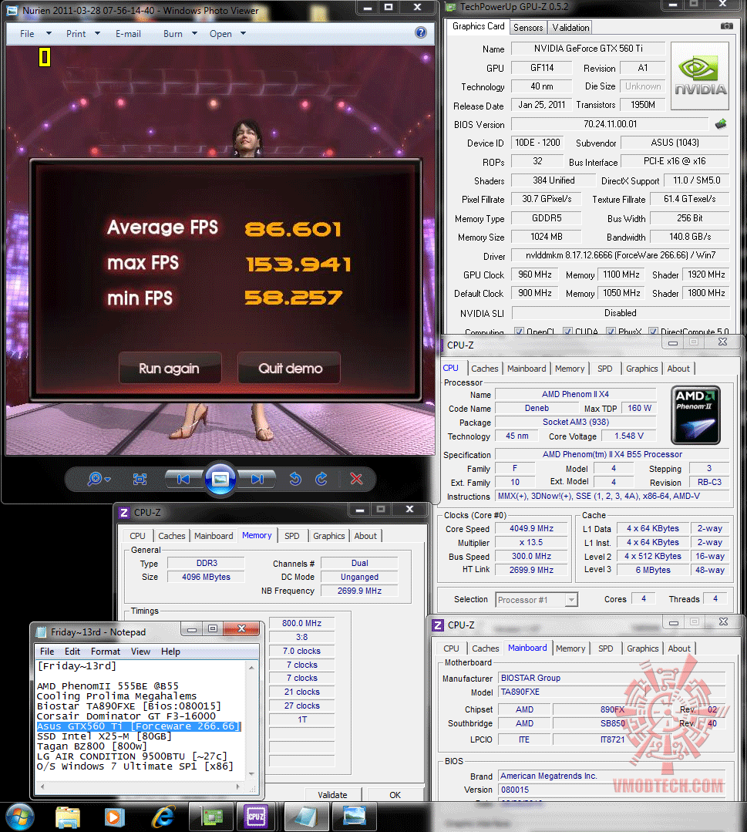Click Validate button in CPU-Z

pos(333,794)
